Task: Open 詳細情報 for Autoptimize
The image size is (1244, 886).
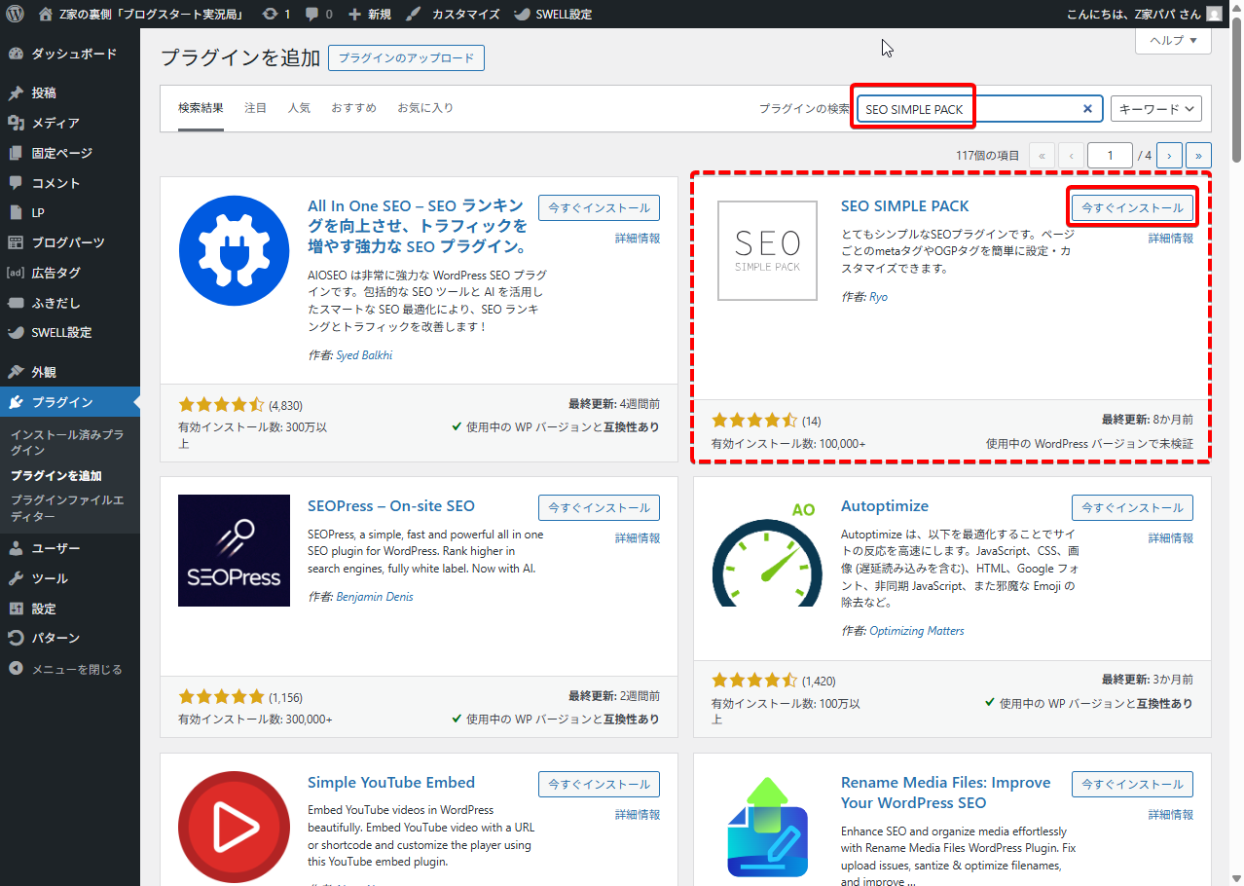Action: [x=1170, y=538]
